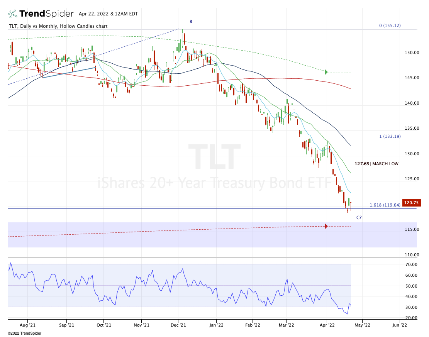Click the RSI 30.00 axis label
Viewport: 429px width, 337px height.
click(x=411, y=307)
